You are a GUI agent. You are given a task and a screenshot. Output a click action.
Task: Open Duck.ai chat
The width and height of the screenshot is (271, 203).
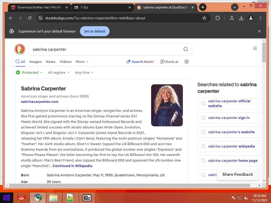(169, 62)
